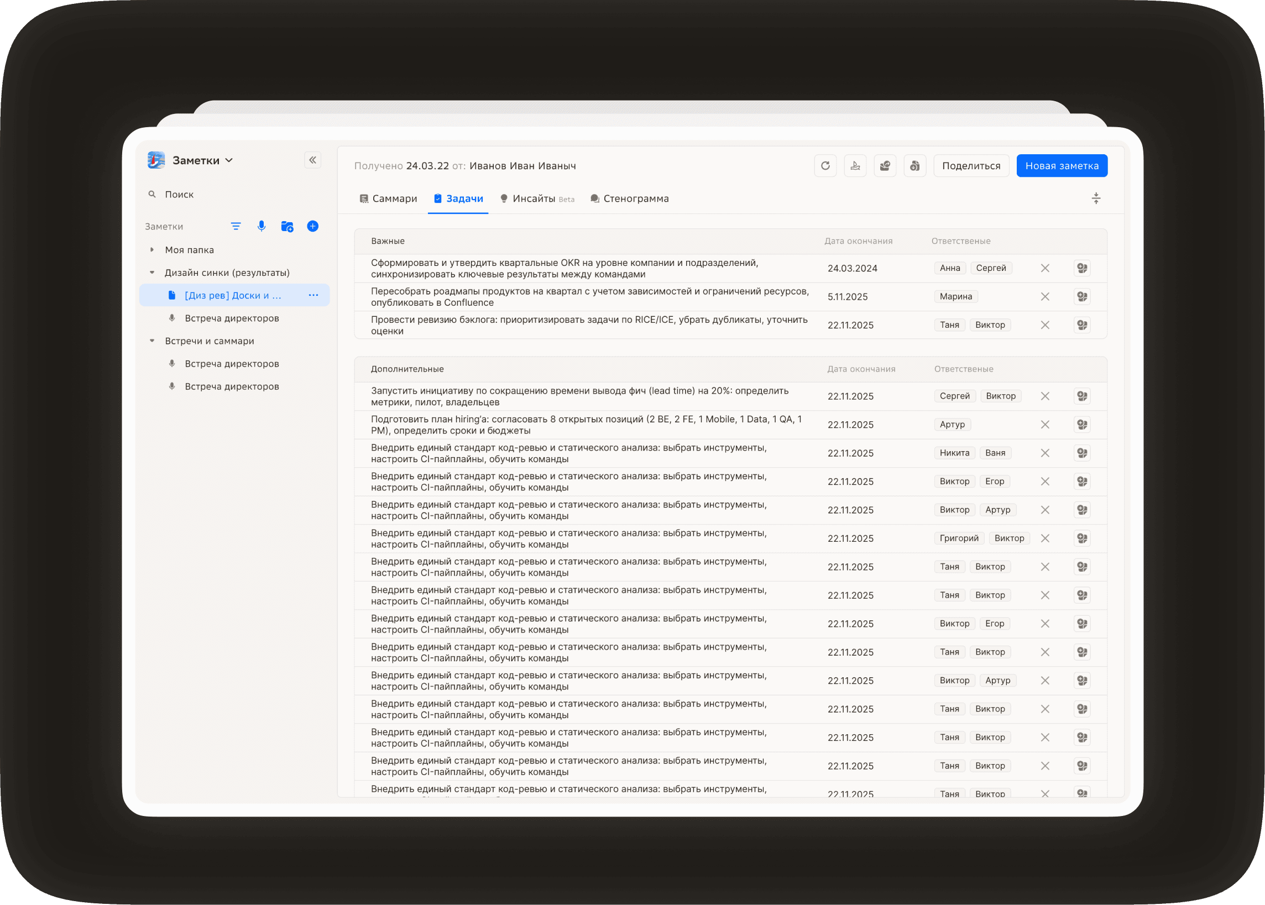
Task: Select the filter icon above the notes list
Action: (236, 226)
